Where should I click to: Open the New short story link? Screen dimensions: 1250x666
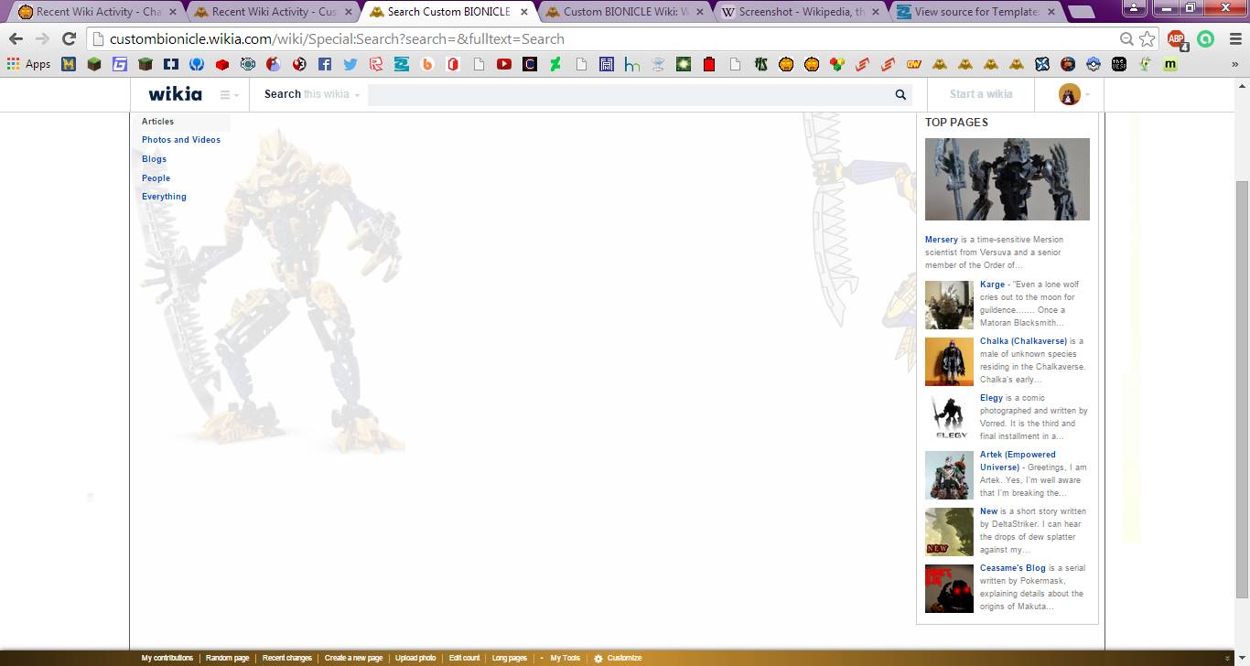point(989,511)
